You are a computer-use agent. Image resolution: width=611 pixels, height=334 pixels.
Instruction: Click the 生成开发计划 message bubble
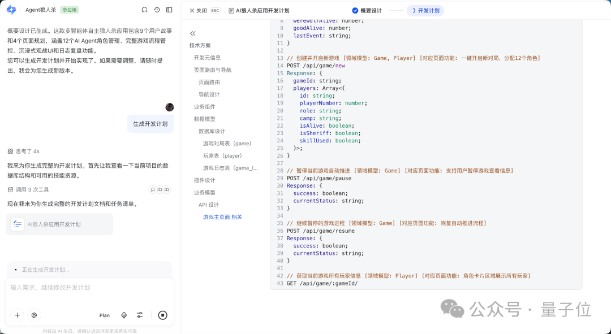coord(150,124)
